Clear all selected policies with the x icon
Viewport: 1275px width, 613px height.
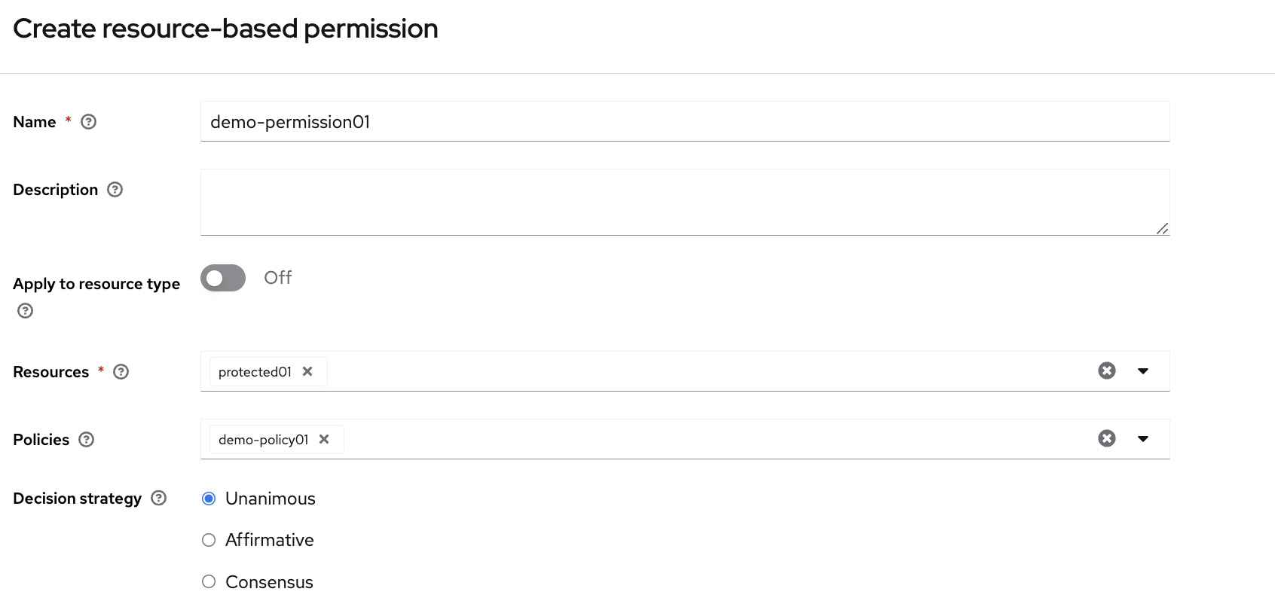(x=1106, y=438)
